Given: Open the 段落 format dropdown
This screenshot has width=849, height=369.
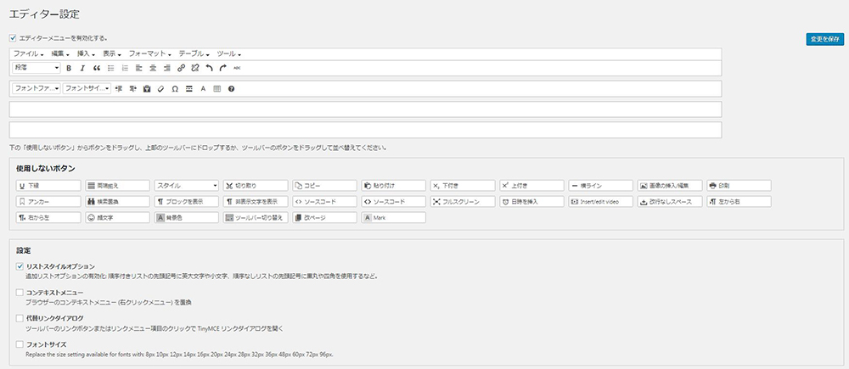Looking at the screenshot, I should click(36, 67).
